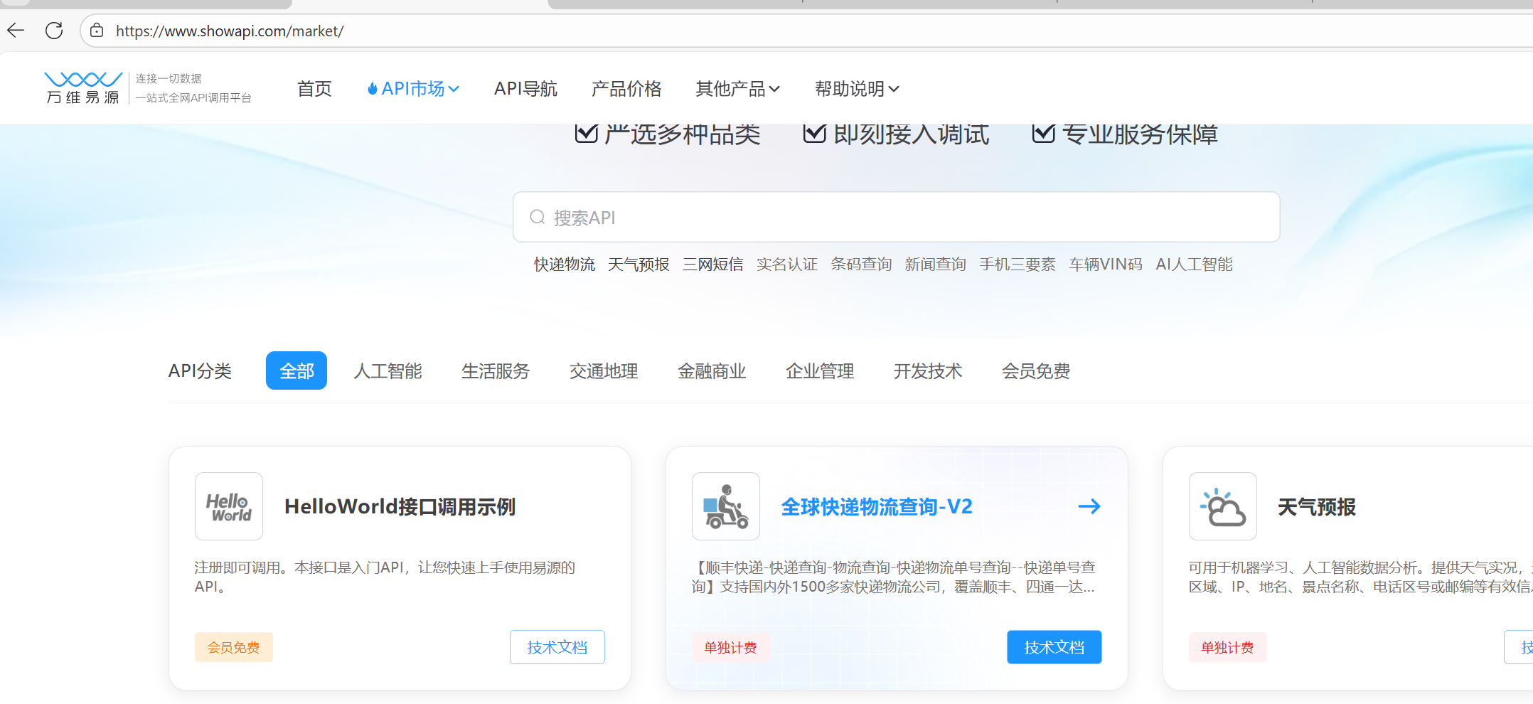Switch to the 会员免费 category tab
Viewport: 1533px width, 704px height.
[x=1037, y=370]
